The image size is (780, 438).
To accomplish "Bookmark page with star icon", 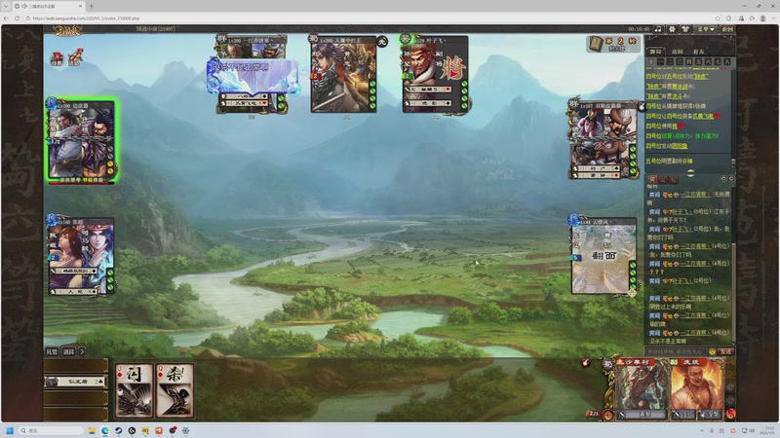I will point(718,18).
